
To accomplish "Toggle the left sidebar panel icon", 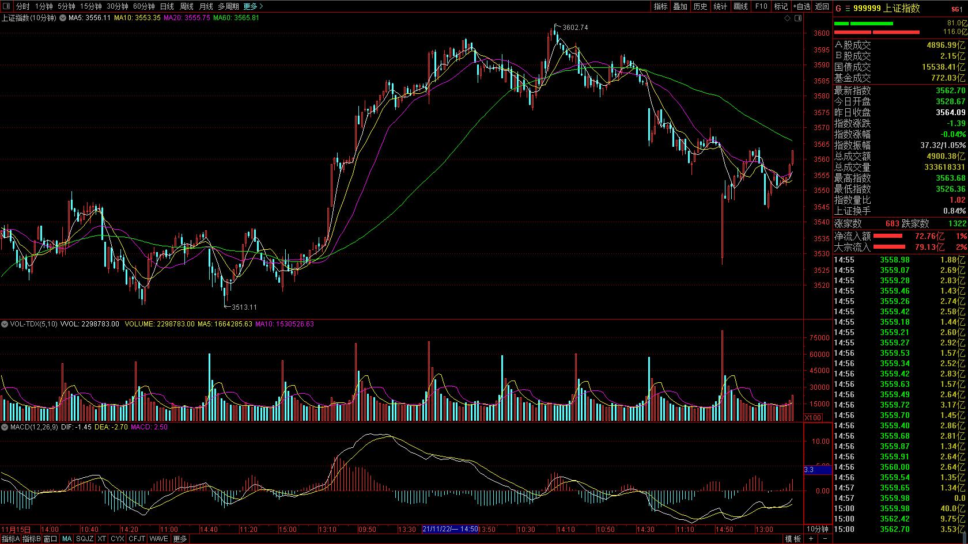I will [x=7, y=6].
